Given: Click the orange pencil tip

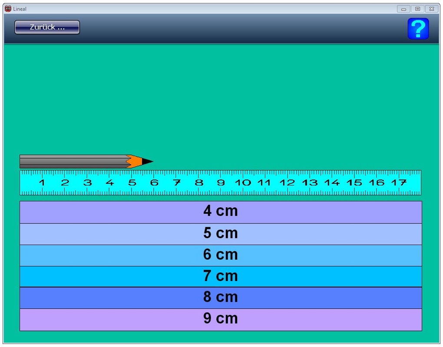Looking at the screenshot, I should 137,162.
